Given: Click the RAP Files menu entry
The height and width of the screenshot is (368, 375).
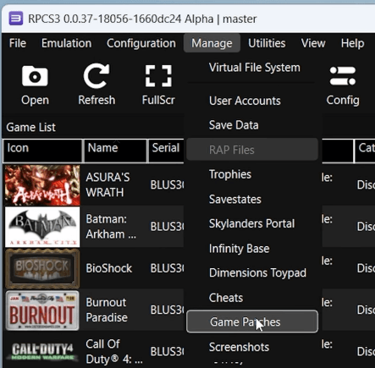Looking at the screenshot, I should click(x=252, y=150).
